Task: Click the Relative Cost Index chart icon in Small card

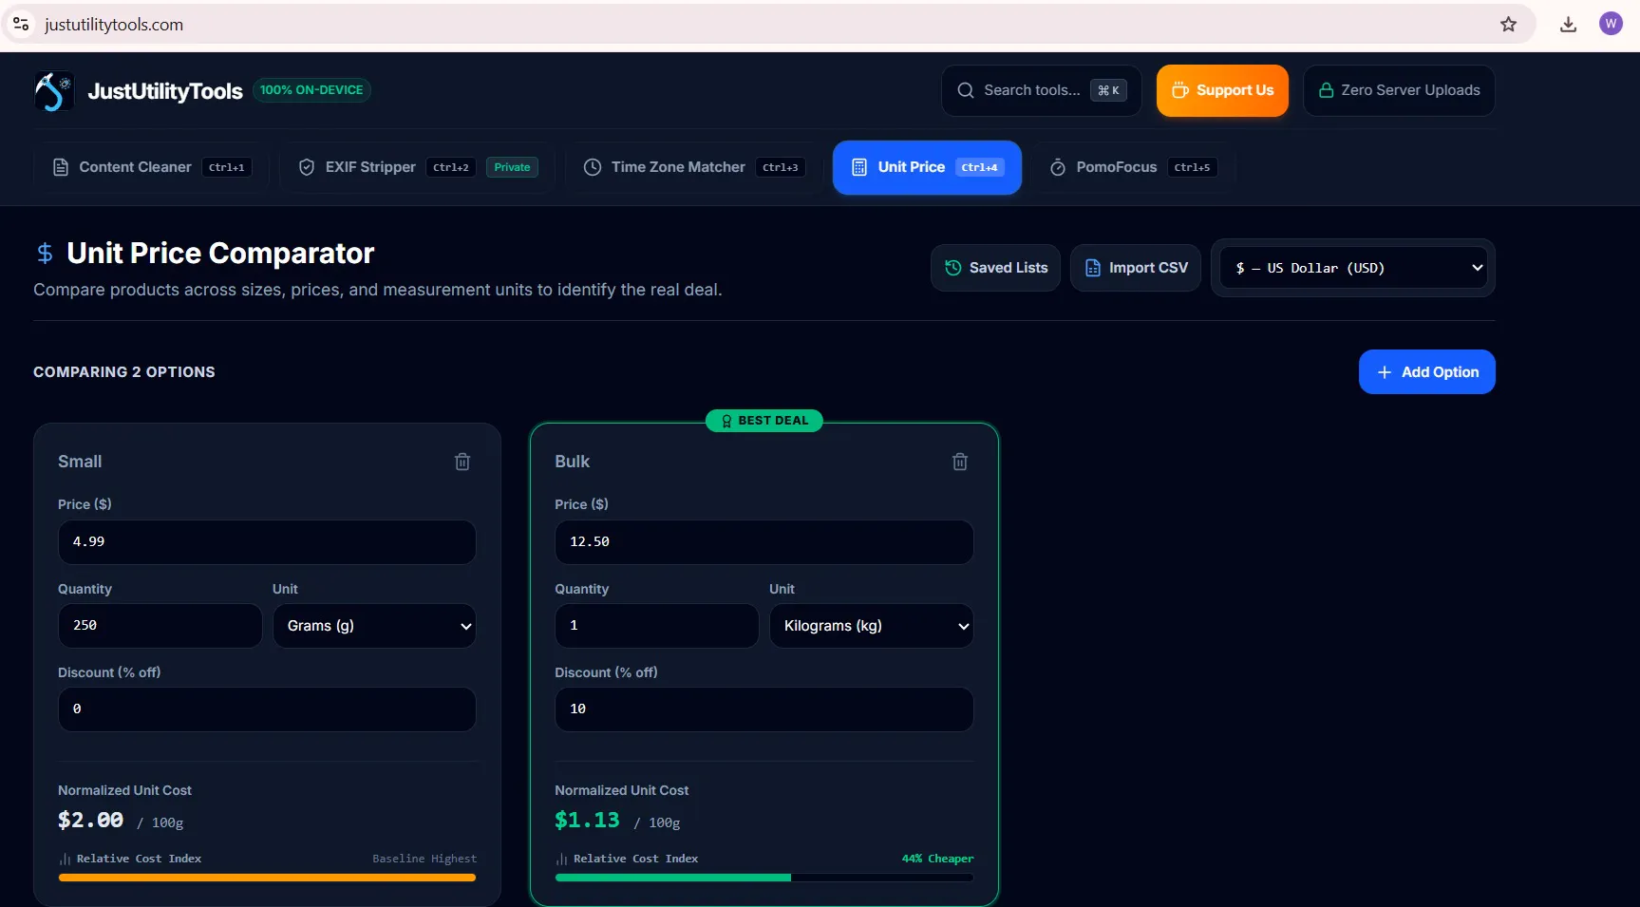Action: click(x=65, y=859)
